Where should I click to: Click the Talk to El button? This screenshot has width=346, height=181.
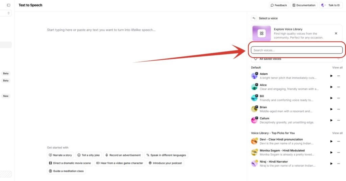(x=330, y=5)
